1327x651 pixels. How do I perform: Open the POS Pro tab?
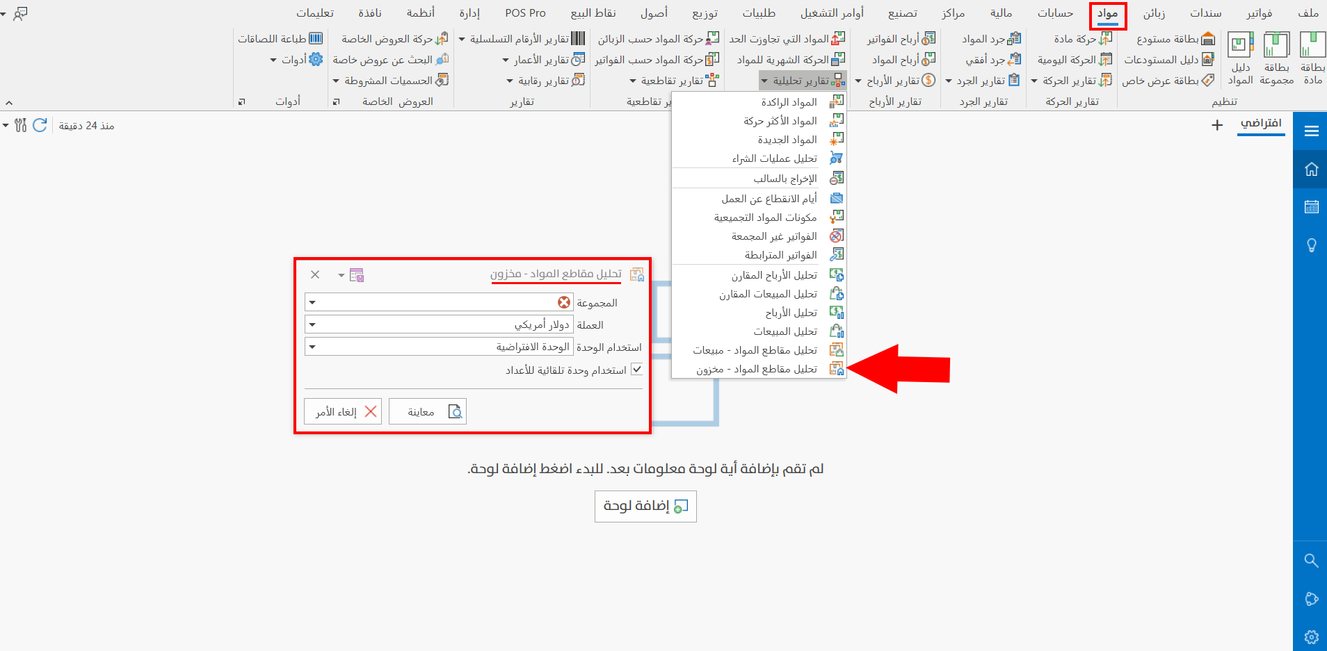525,13
